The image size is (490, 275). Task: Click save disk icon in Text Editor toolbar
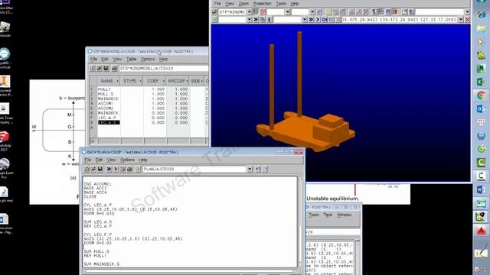click(x=100, y=169)
